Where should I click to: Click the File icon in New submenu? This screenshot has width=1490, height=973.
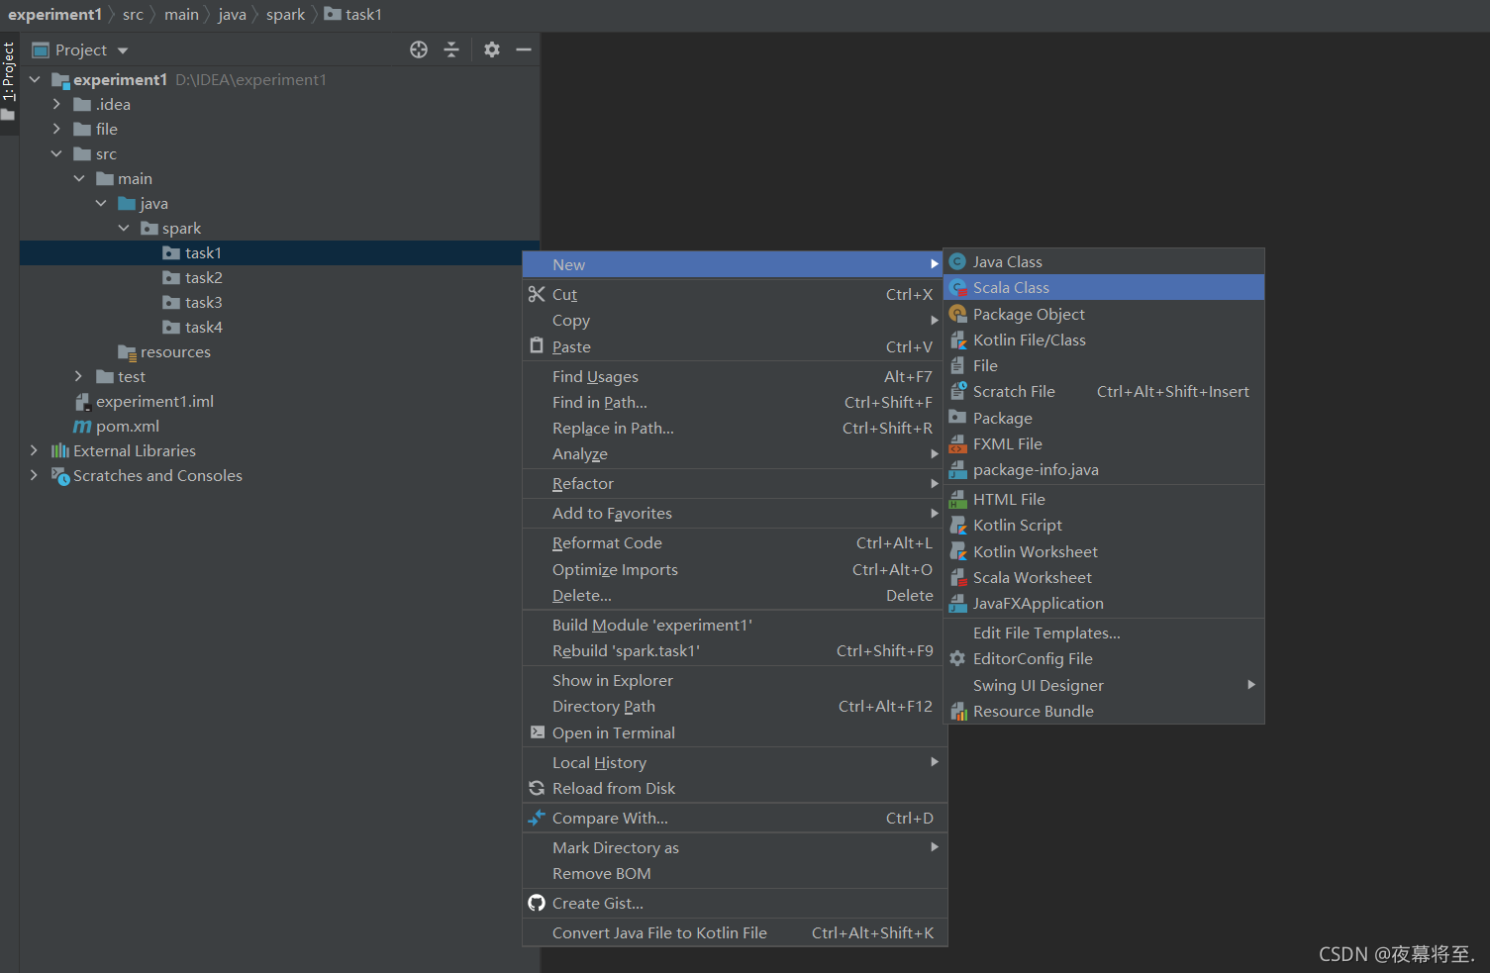[x=957, y=365]
